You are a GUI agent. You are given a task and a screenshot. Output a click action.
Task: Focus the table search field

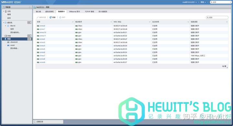click(x=217, y=17)
